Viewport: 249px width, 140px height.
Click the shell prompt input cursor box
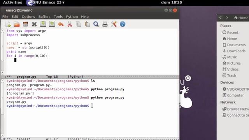point(92,106)
